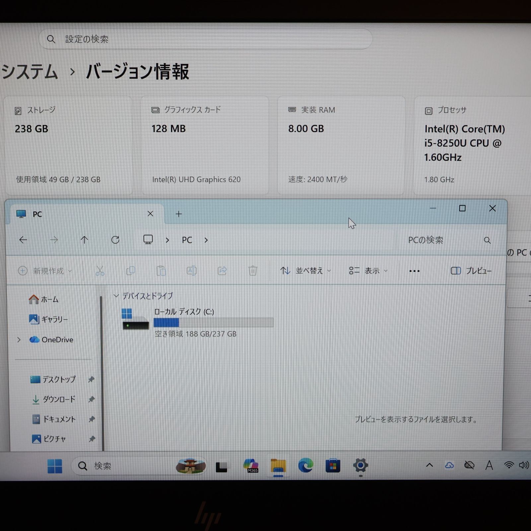Image resolution: width=531 pixels, height=531 pixels.
Task: Open the 並べ替え sort dropdown
Action: 306,271
